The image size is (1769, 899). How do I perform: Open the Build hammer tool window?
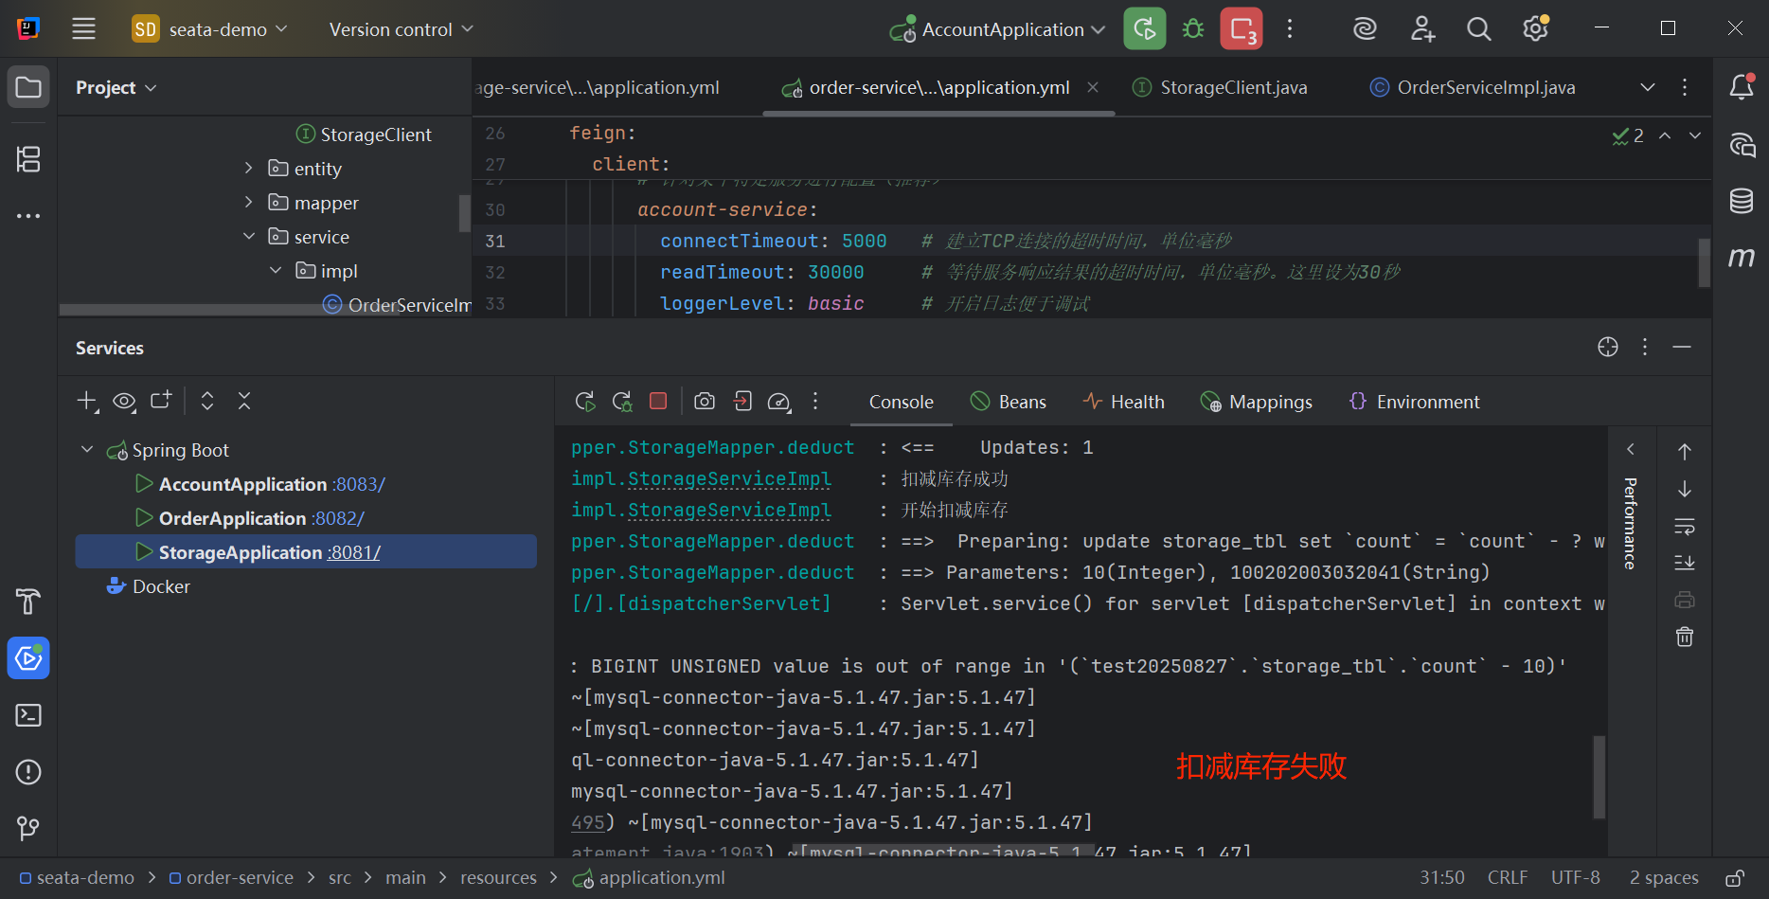(x=28, y=601)
